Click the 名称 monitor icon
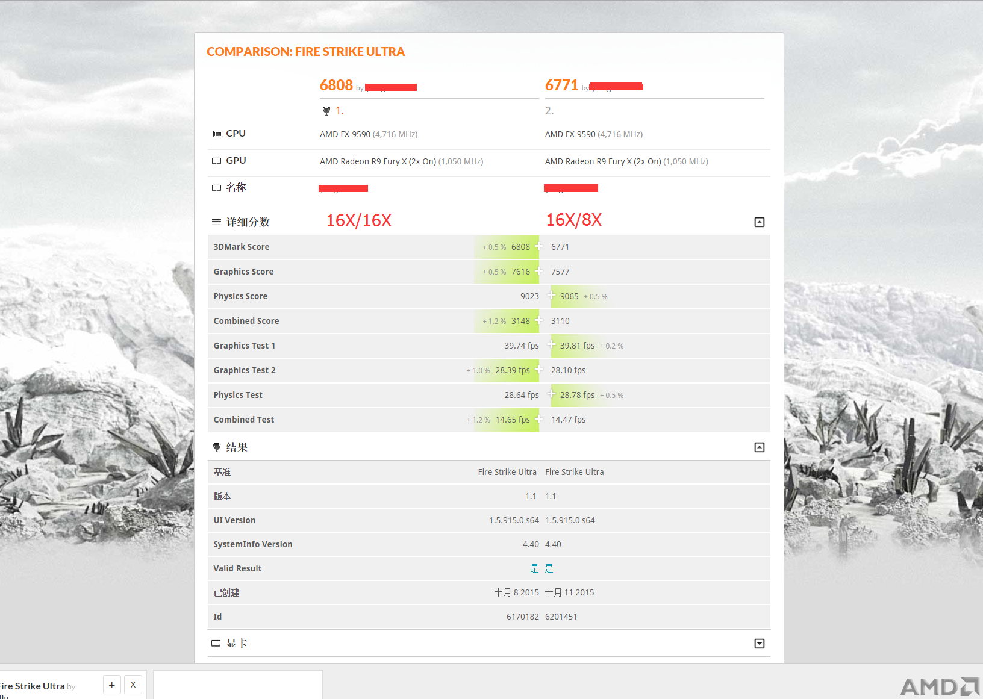The height and width of the screenshot is (699, 983). click(217, 188)
